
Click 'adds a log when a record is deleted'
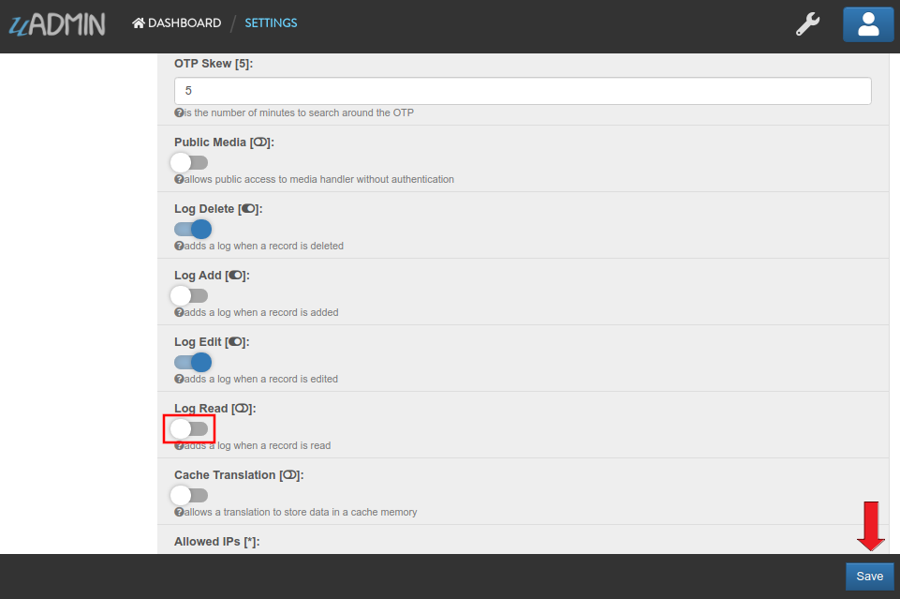pos(264,246)
